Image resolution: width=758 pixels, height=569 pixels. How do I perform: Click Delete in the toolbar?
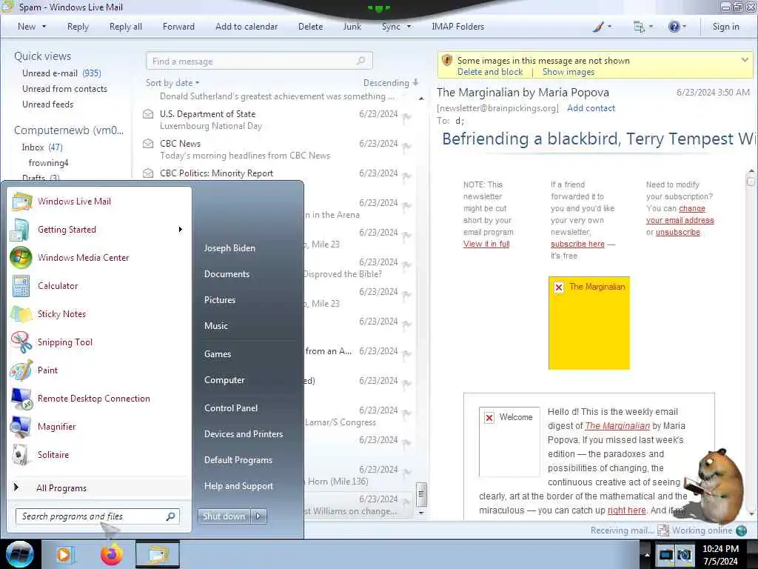(x=310, y=27)
